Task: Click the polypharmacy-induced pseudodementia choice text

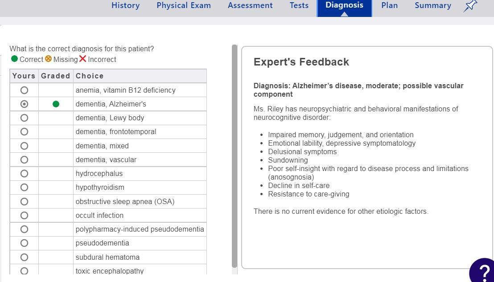Action: coord(140,229)
